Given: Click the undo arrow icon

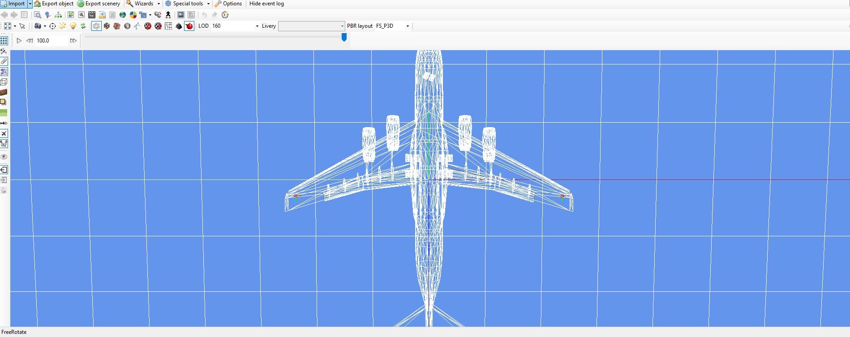Looking at the screenshot, I should tap(204, 15).
